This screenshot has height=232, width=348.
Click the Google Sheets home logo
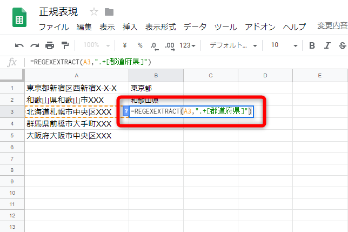click(x=19, y=17)
